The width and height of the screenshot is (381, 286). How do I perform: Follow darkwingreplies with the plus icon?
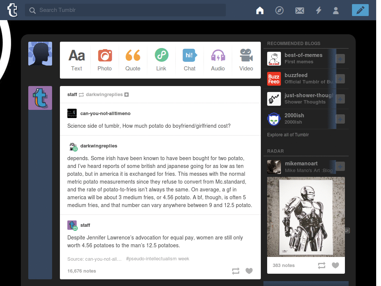coord(127,95)
